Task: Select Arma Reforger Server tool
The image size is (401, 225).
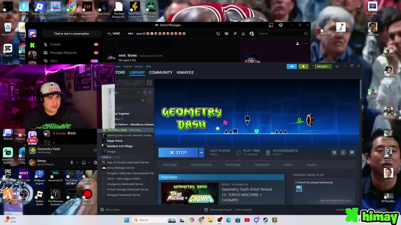Action: click(121, 168)
